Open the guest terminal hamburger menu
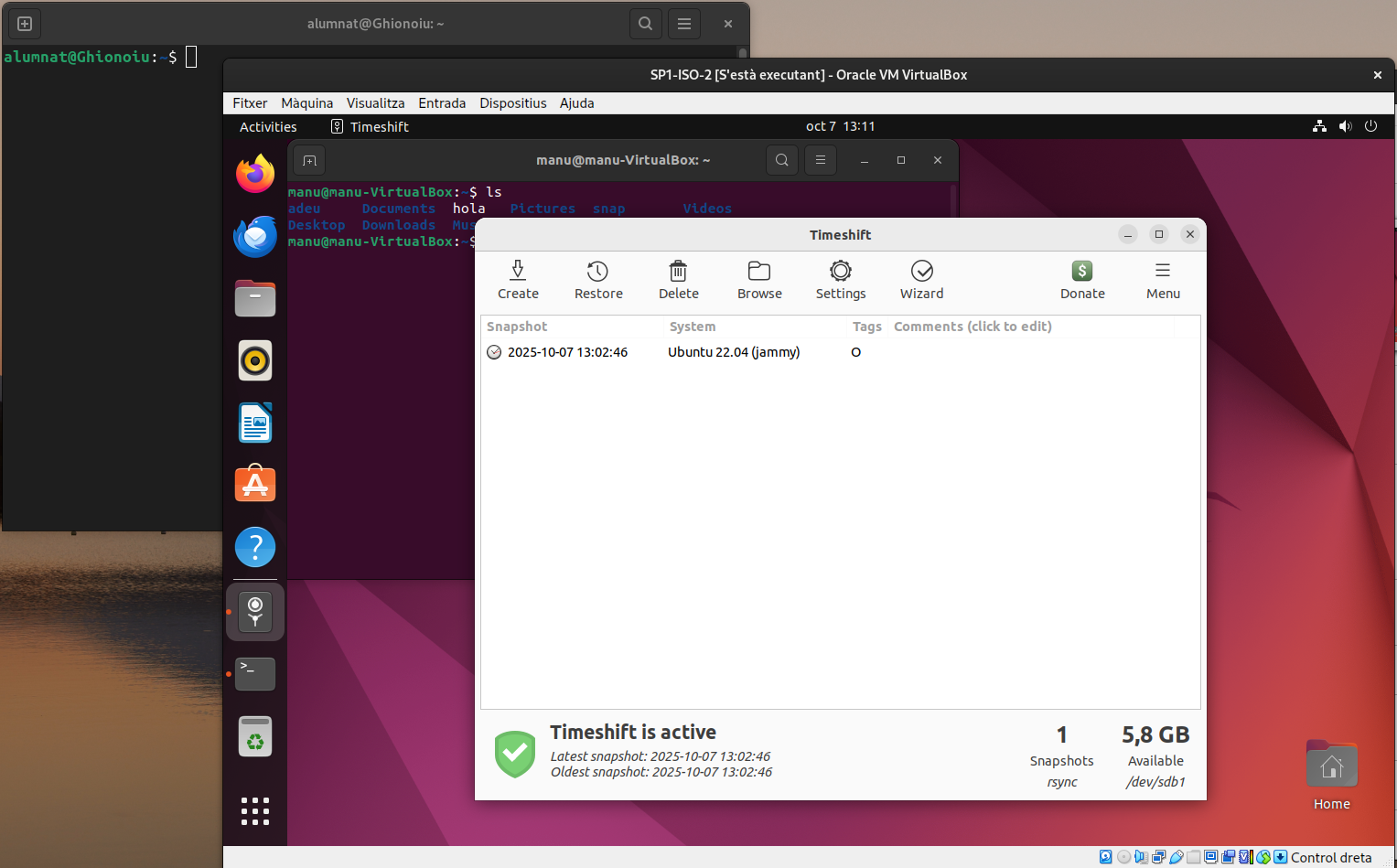The image size is (1397, 868). pos(821,160)
